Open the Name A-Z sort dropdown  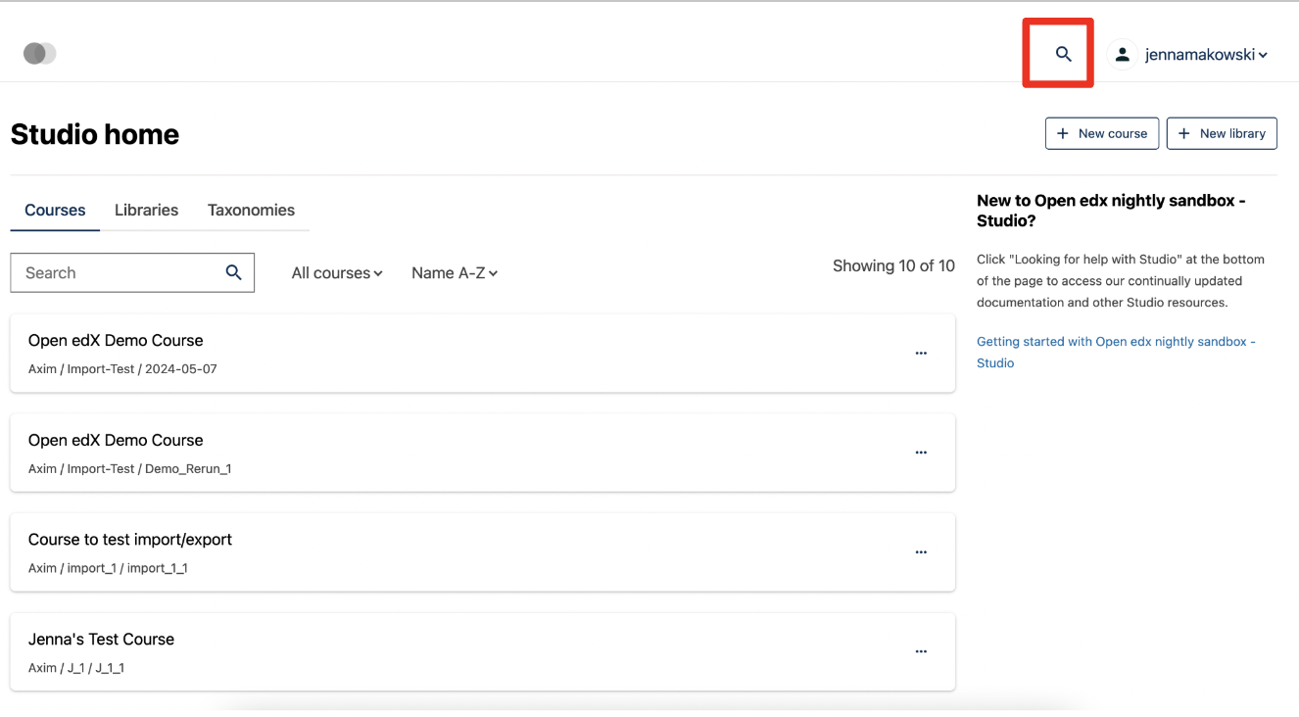pyautogui.click(x=455, y=273)
